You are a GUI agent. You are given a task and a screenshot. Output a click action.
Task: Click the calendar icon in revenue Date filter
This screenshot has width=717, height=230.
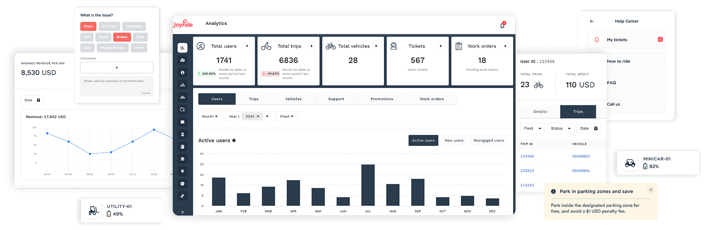(x=38, y=100)
